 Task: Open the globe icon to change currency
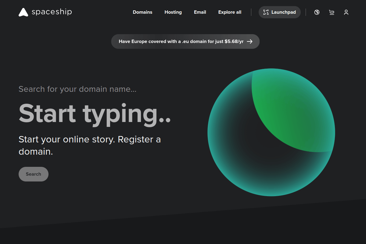pyautogui.click(x=317, y=12)
